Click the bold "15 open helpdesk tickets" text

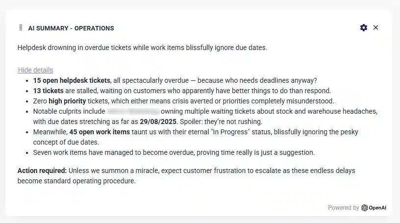coord(72,80)
